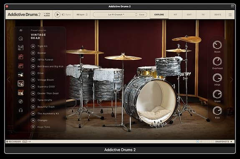Adjust the 66 bpm tempo stepper
Image resolution: width=240 pixels, height=159 pixels.
(86, 15)
